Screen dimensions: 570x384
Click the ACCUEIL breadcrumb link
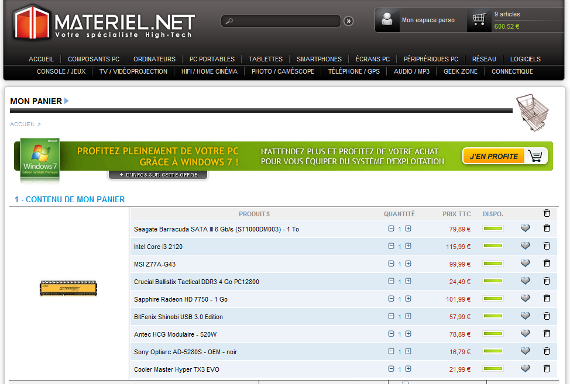[x=23, y=124]
